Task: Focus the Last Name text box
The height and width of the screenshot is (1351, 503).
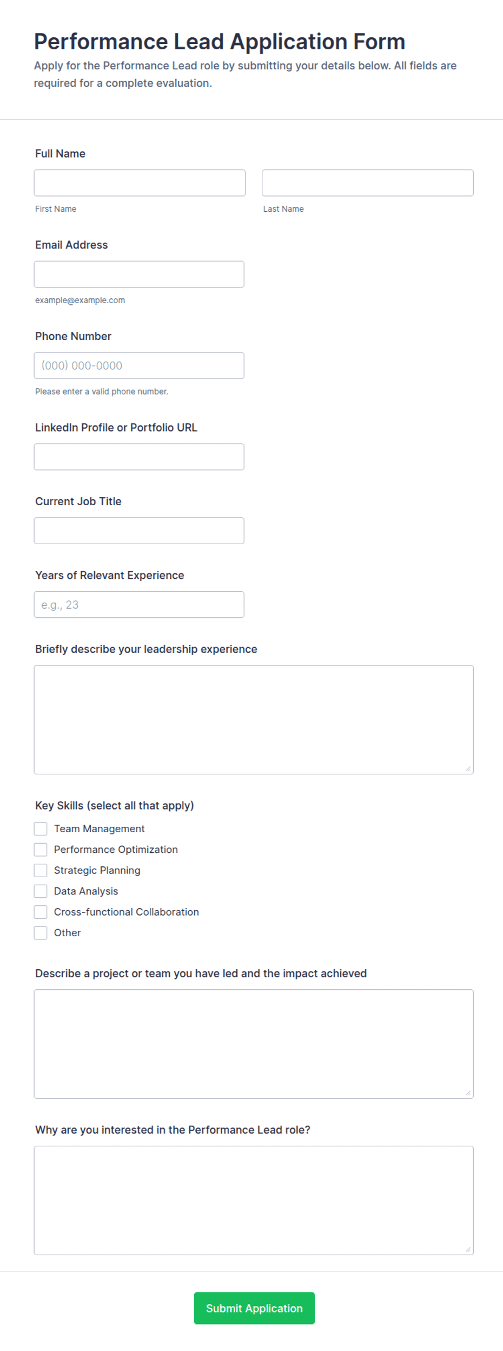Action: click(x=368, y=183)
